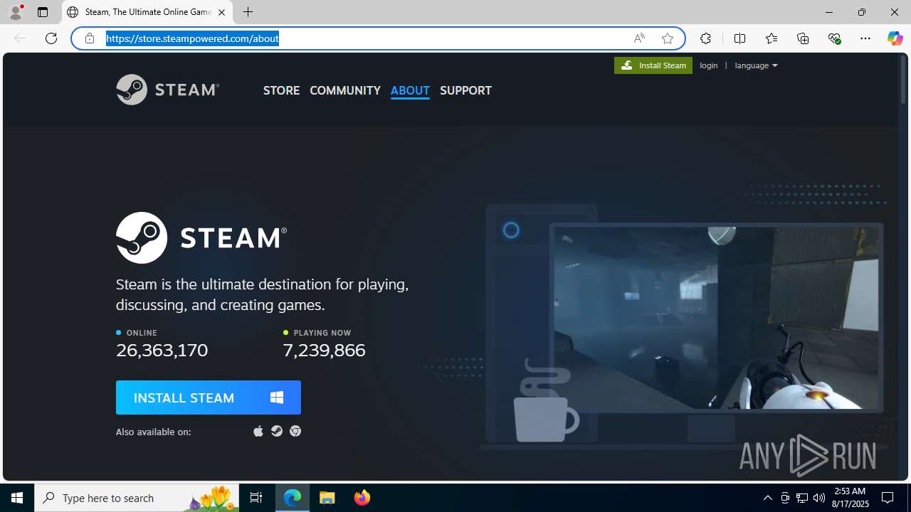Launch Firefox from the taskbar

(x=362, y=498)
